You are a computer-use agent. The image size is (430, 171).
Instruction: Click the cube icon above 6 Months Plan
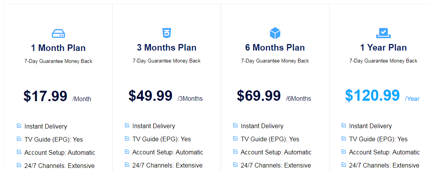tap(275, 33)
